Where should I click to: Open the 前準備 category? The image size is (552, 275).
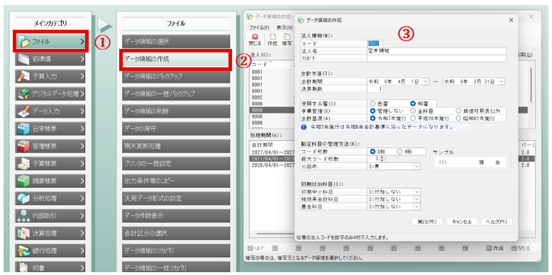50,59
